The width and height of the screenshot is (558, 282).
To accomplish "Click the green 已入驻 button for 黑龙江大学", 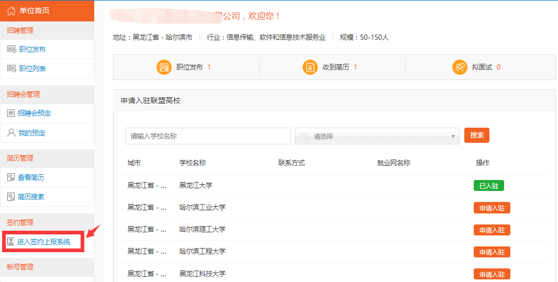I will pos(488,186).
